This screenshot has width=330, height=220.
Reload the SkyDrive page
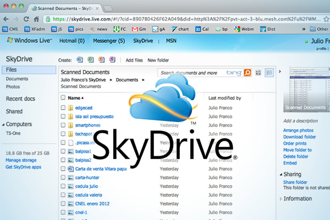point(26,19)
